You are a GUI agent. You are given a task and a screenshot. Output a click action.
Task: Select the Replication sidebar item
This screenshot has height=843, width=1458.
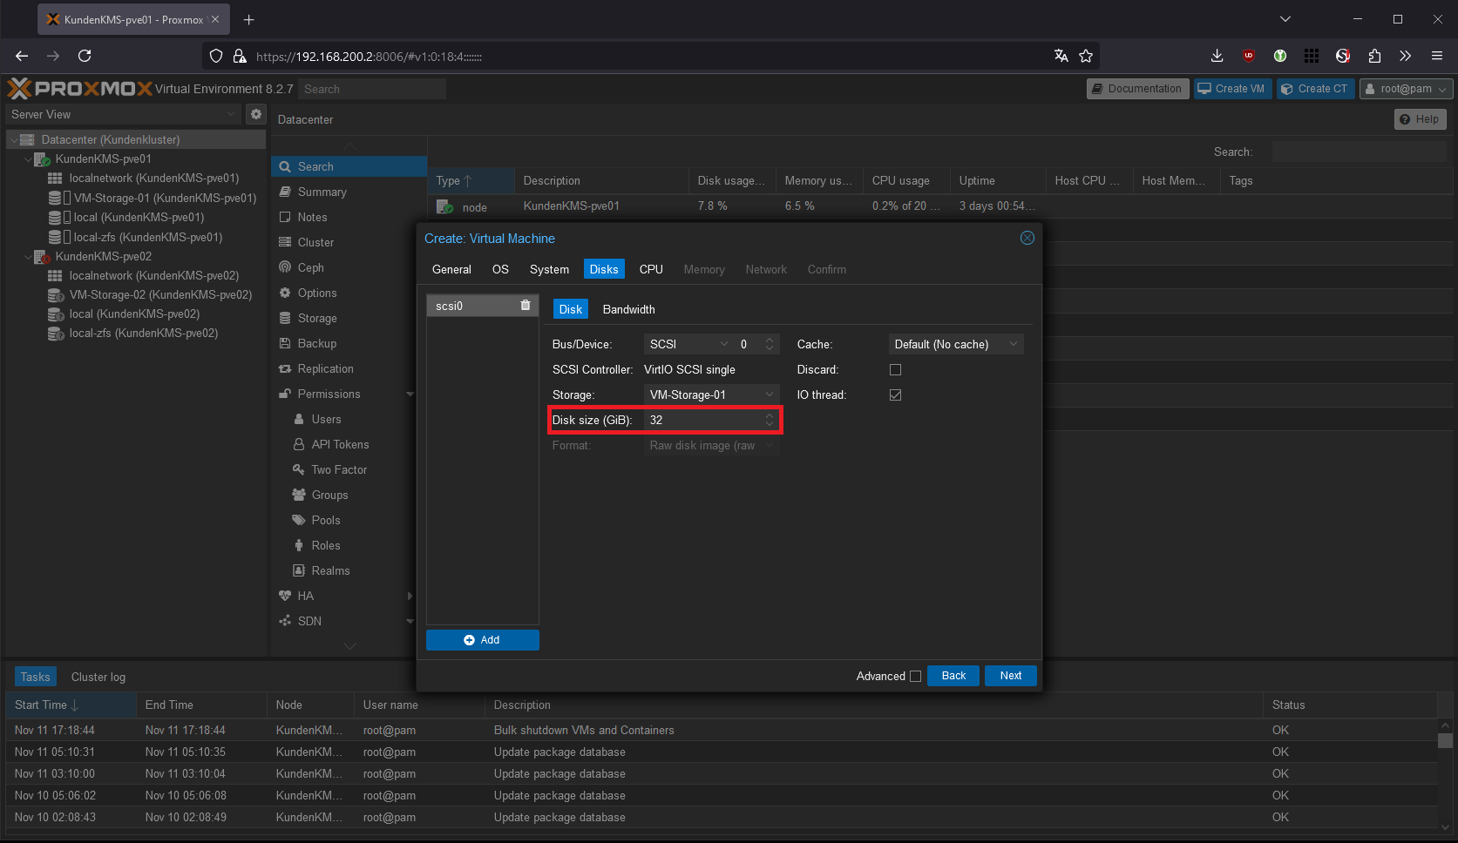tap(325, 369)
